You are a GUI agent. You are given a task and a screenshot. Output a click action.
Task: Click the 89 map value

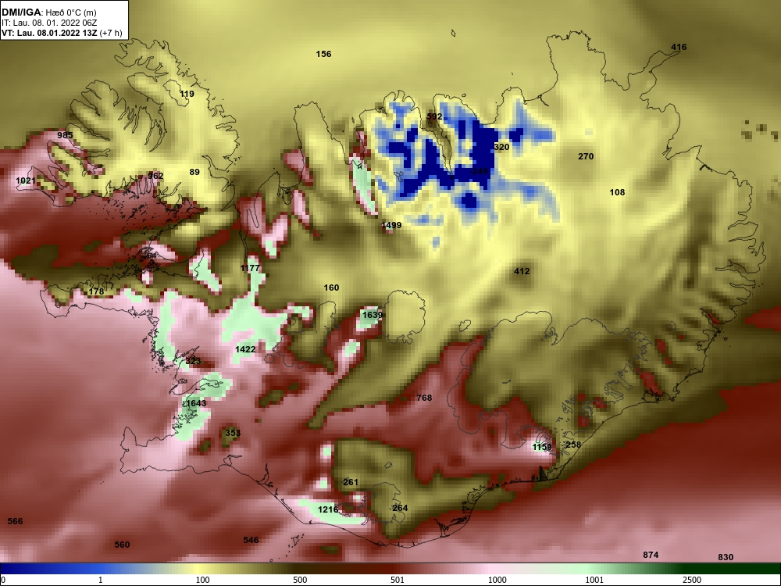click(194, 172)
